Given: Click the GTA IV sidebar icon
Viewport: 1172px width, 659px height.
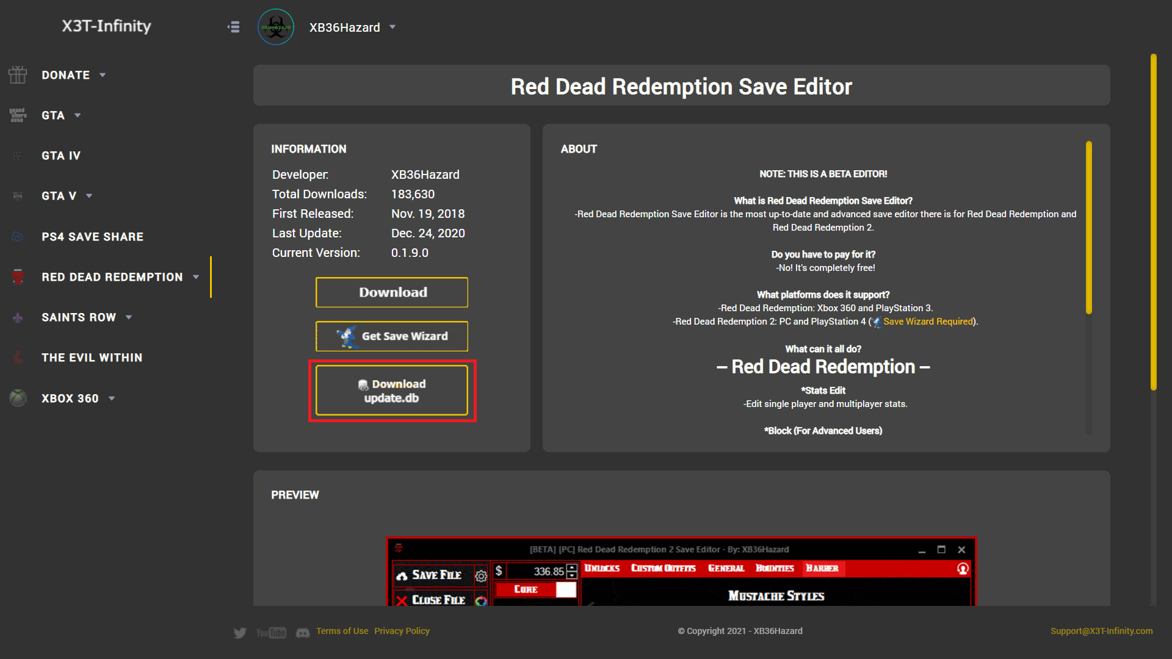Looking at the screenshot, I should [18, 156].
